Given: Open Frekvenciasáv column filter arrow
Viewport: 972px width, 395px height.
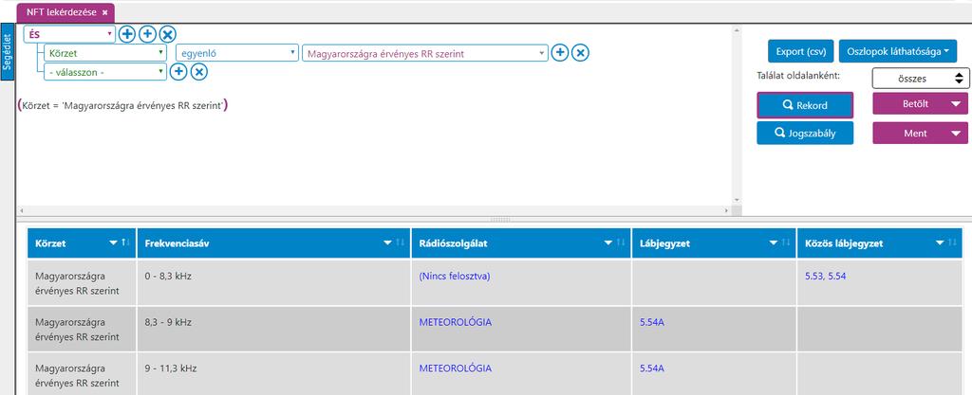Looking at the screenshot, I should 388,242.
